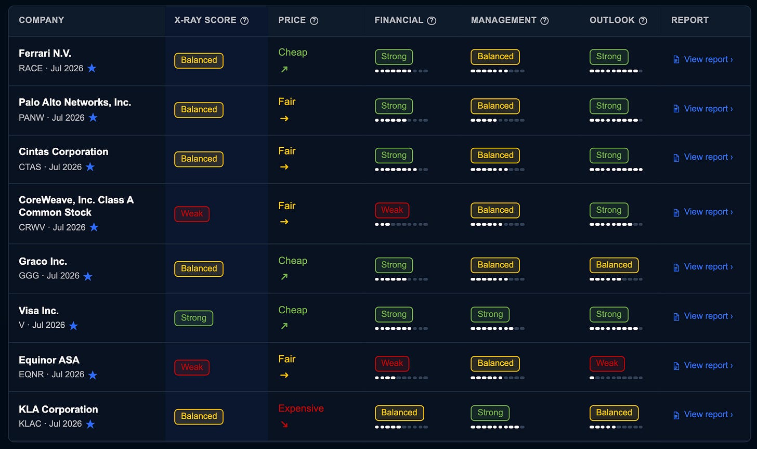Click the Equinor fair price arrow
Image resolution: width=757 pixels, height=449 pixels.
click(284, 375)
